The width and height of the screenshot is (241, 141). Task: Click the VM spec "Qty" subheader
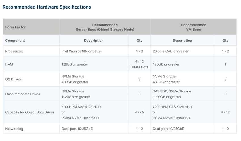click(225, 41)
